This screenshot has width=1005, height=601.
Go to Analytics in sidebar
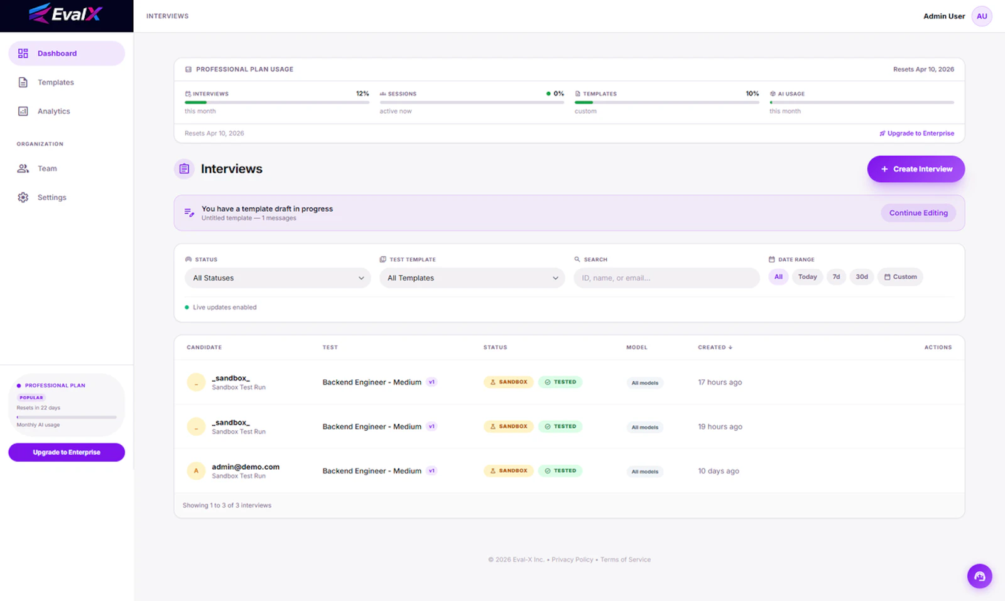point(67,111)
